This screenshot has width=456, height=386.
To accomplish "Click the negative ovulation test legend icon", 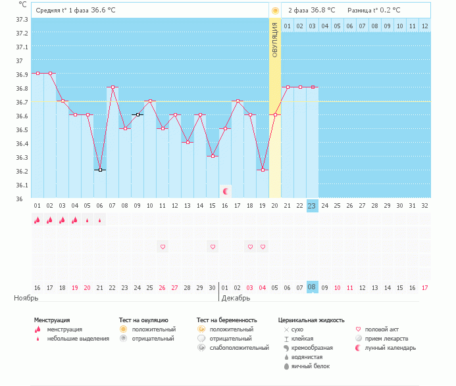I will (122, 338).
